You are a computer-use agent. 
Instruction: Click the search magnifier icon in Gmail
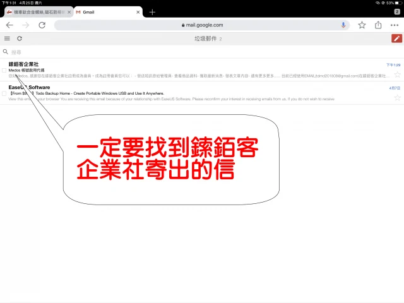(6, 52)
